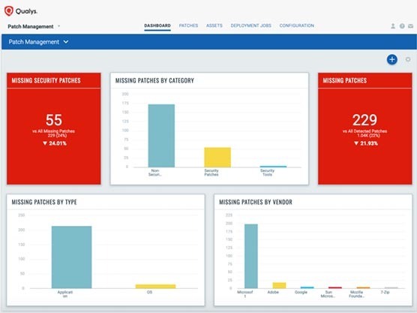The width and height of the screenshot is (417, 313).
Task: Select the 24.01% trend indicator
Action: tap(55, 143)
